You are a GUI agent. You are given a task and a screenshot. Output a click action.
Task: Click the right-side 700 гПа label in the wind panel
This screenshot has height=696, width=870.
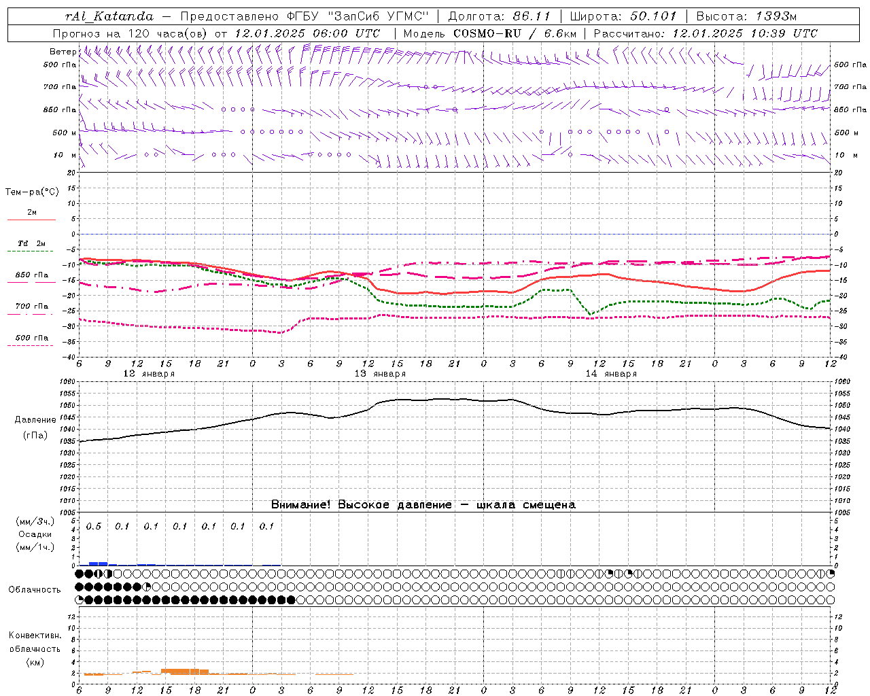[x=850, y=87]
